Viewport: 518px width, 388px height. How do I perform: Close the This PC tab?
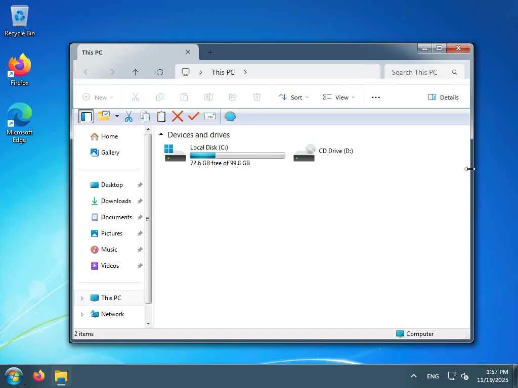point(188,52)
